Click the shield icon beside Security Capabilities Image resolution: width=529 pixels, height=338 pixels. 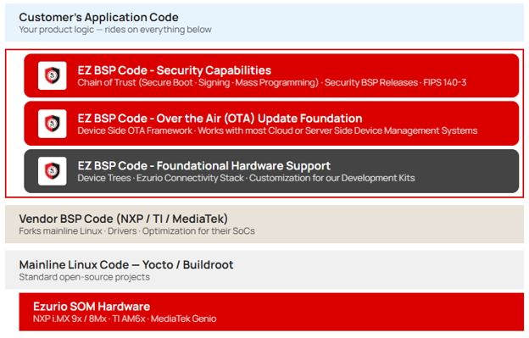click(x=53, y=75)
